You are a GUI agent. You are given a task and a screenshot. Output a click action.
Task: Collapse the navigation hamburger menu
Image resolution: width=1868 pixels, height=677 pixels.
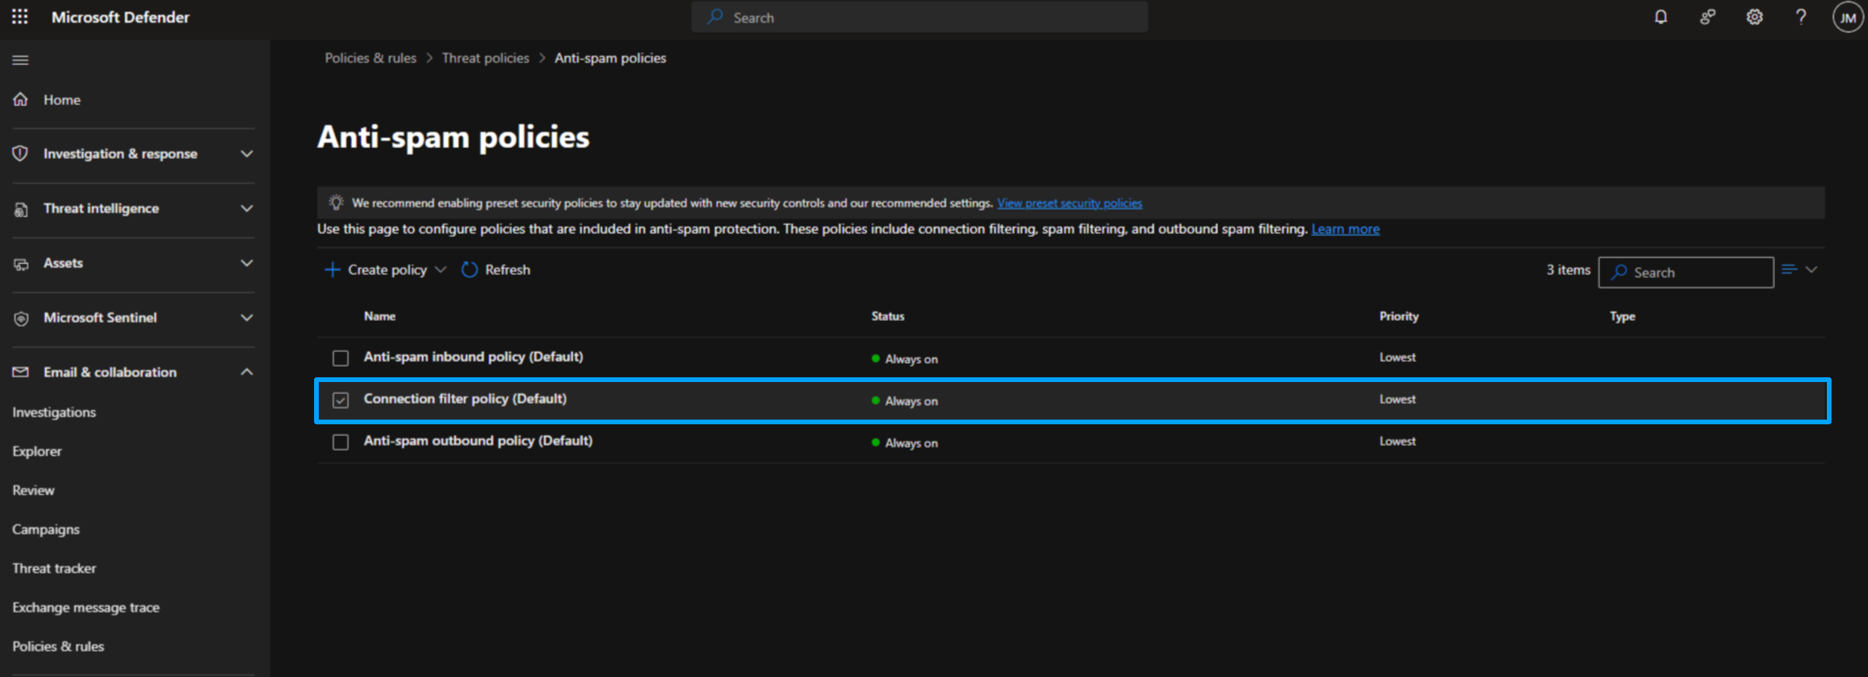click(21, 60)
